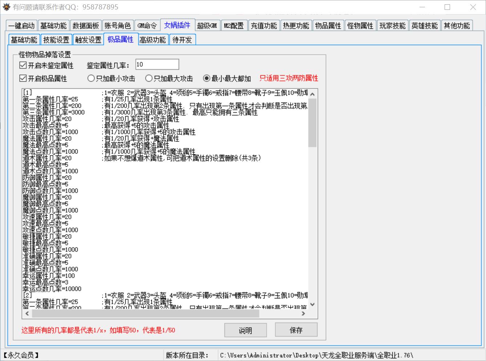Go to the 账号角色 tab

pos(118,25)
